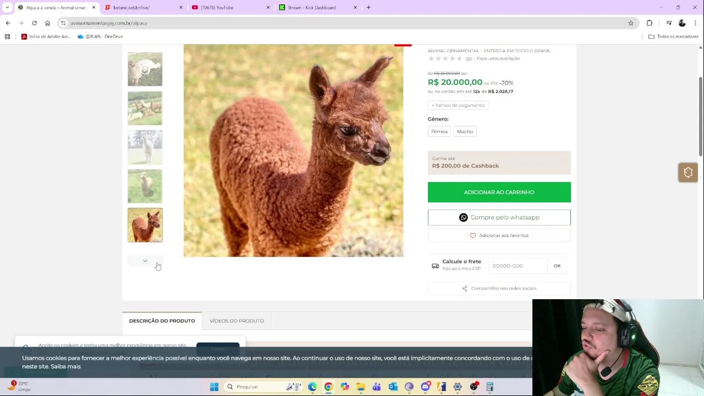Screen dimensions: 704x396
Task: Open Copilot from the taskbar
Action: [344, 387]
